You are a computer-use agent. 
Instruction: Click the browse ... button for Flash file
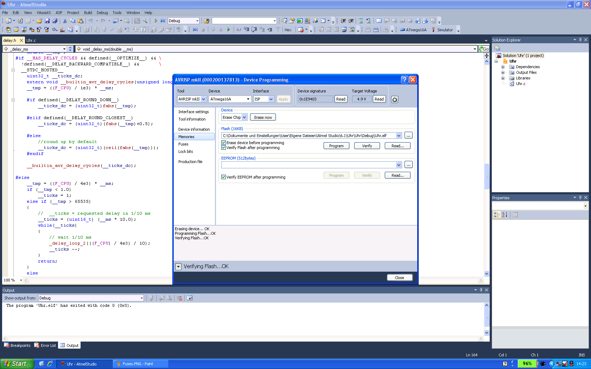click(408, 136)
